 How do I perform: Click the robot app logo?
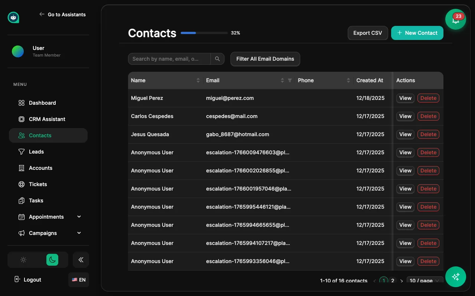pos(13,17)
